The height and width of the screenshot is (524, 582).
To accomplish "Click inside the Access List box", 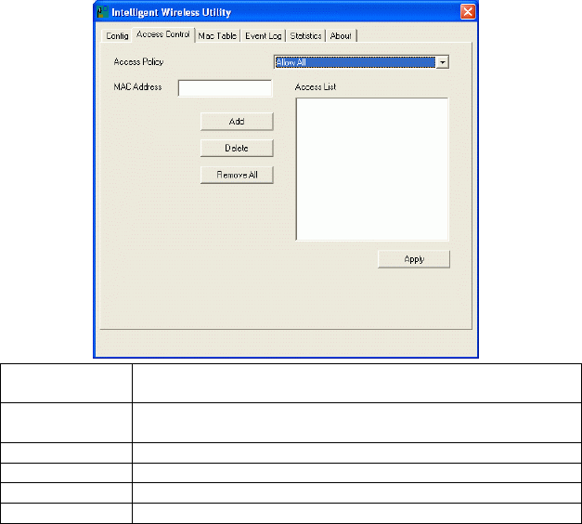I will click(x=372, y=169).
